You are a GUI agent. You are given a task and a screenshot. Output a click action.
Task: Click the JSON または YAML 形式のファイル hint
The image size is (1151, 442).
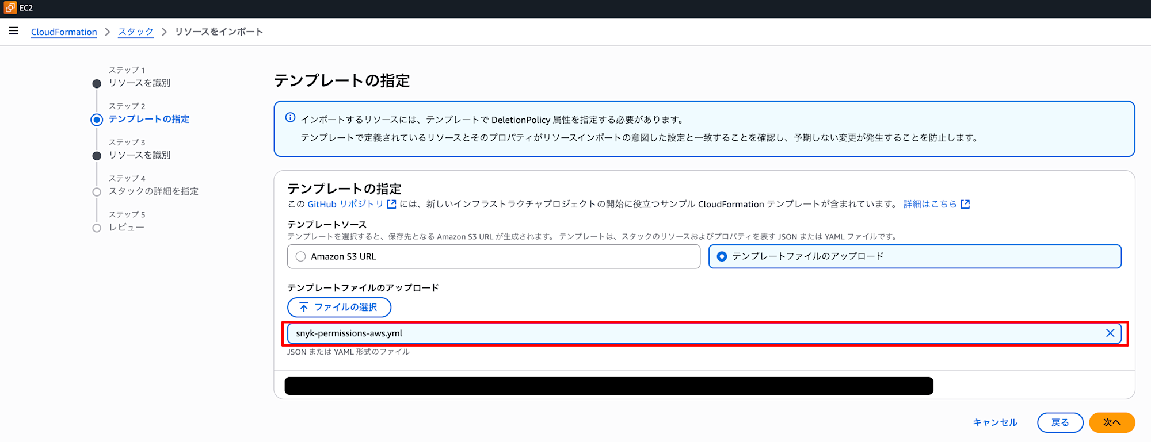(x=348, y=352)
